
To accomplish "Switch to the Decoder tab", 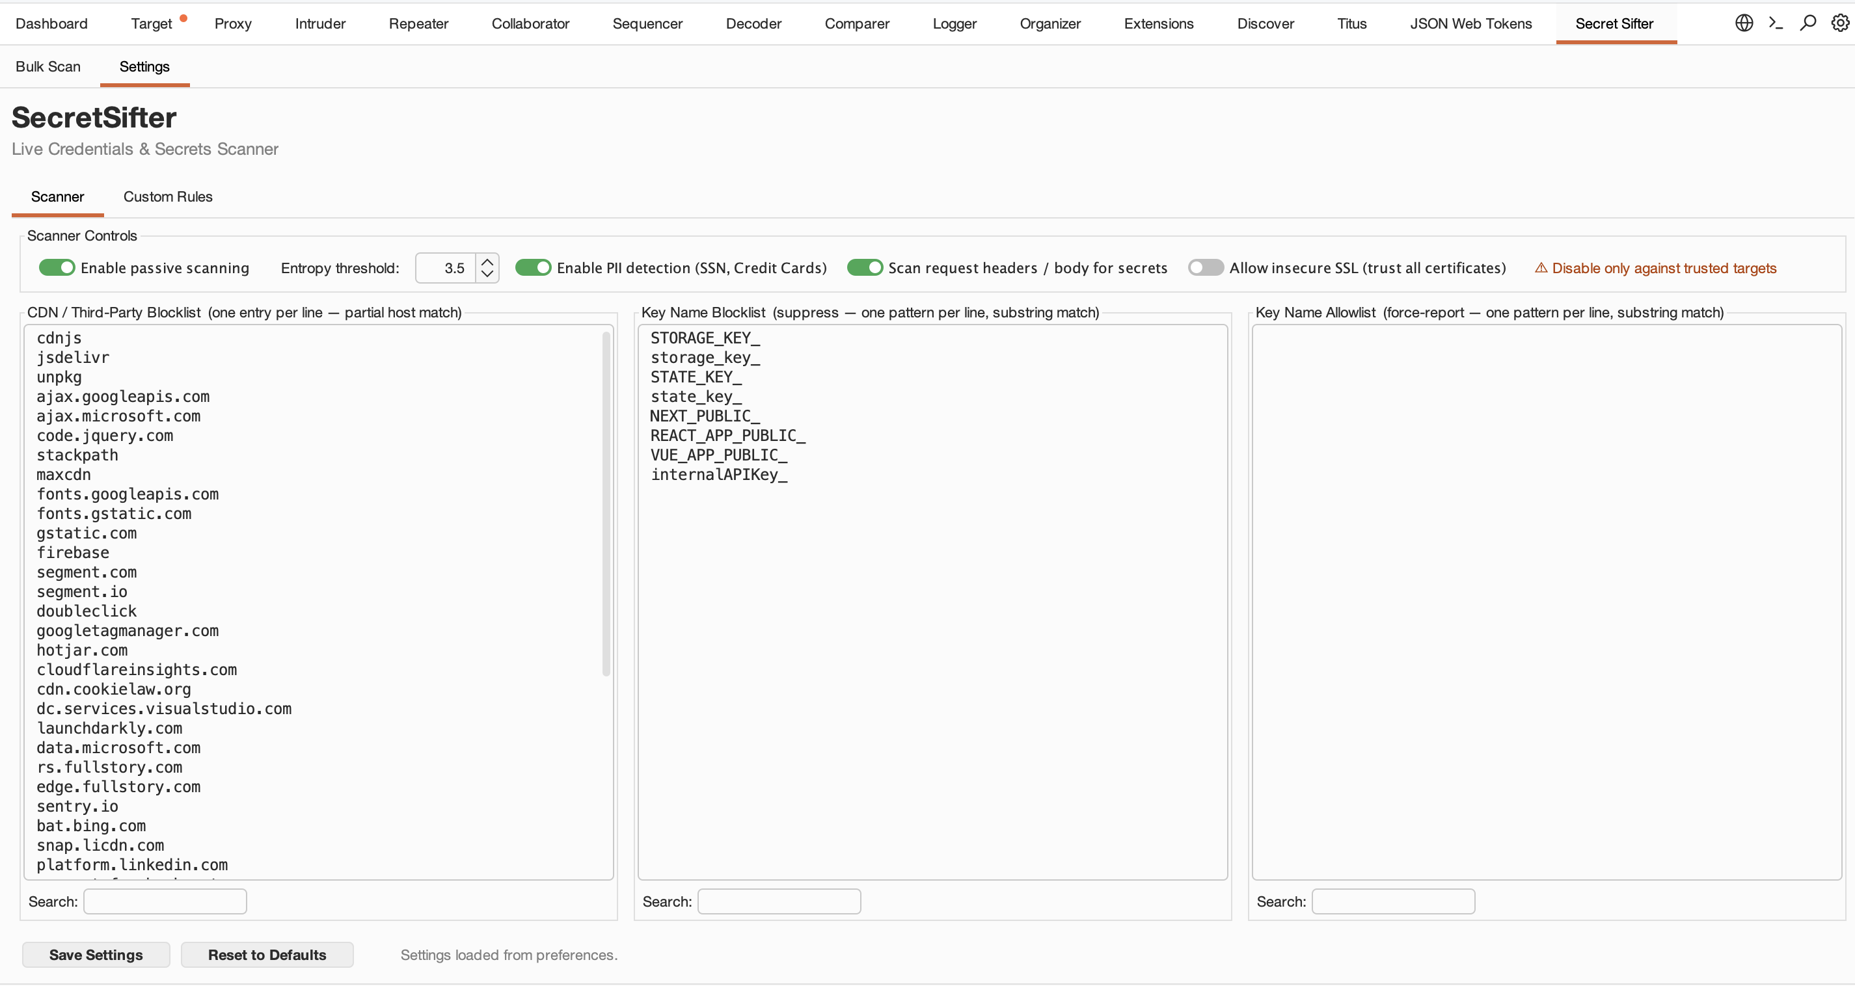I will (x=753, y=23).
